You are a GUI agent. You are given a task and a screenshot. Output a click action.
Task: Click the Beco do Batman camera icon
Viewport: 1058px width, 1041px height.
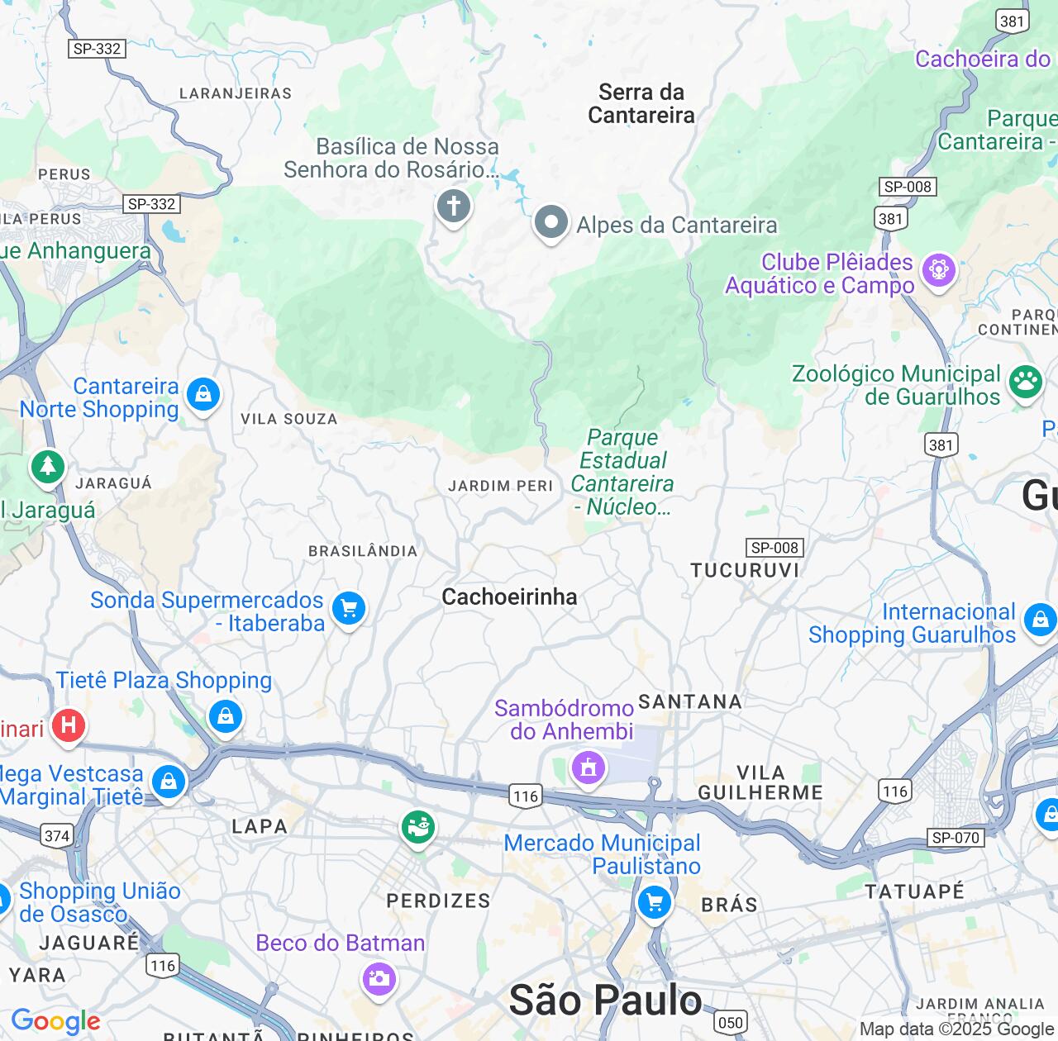tap(379, 979)
